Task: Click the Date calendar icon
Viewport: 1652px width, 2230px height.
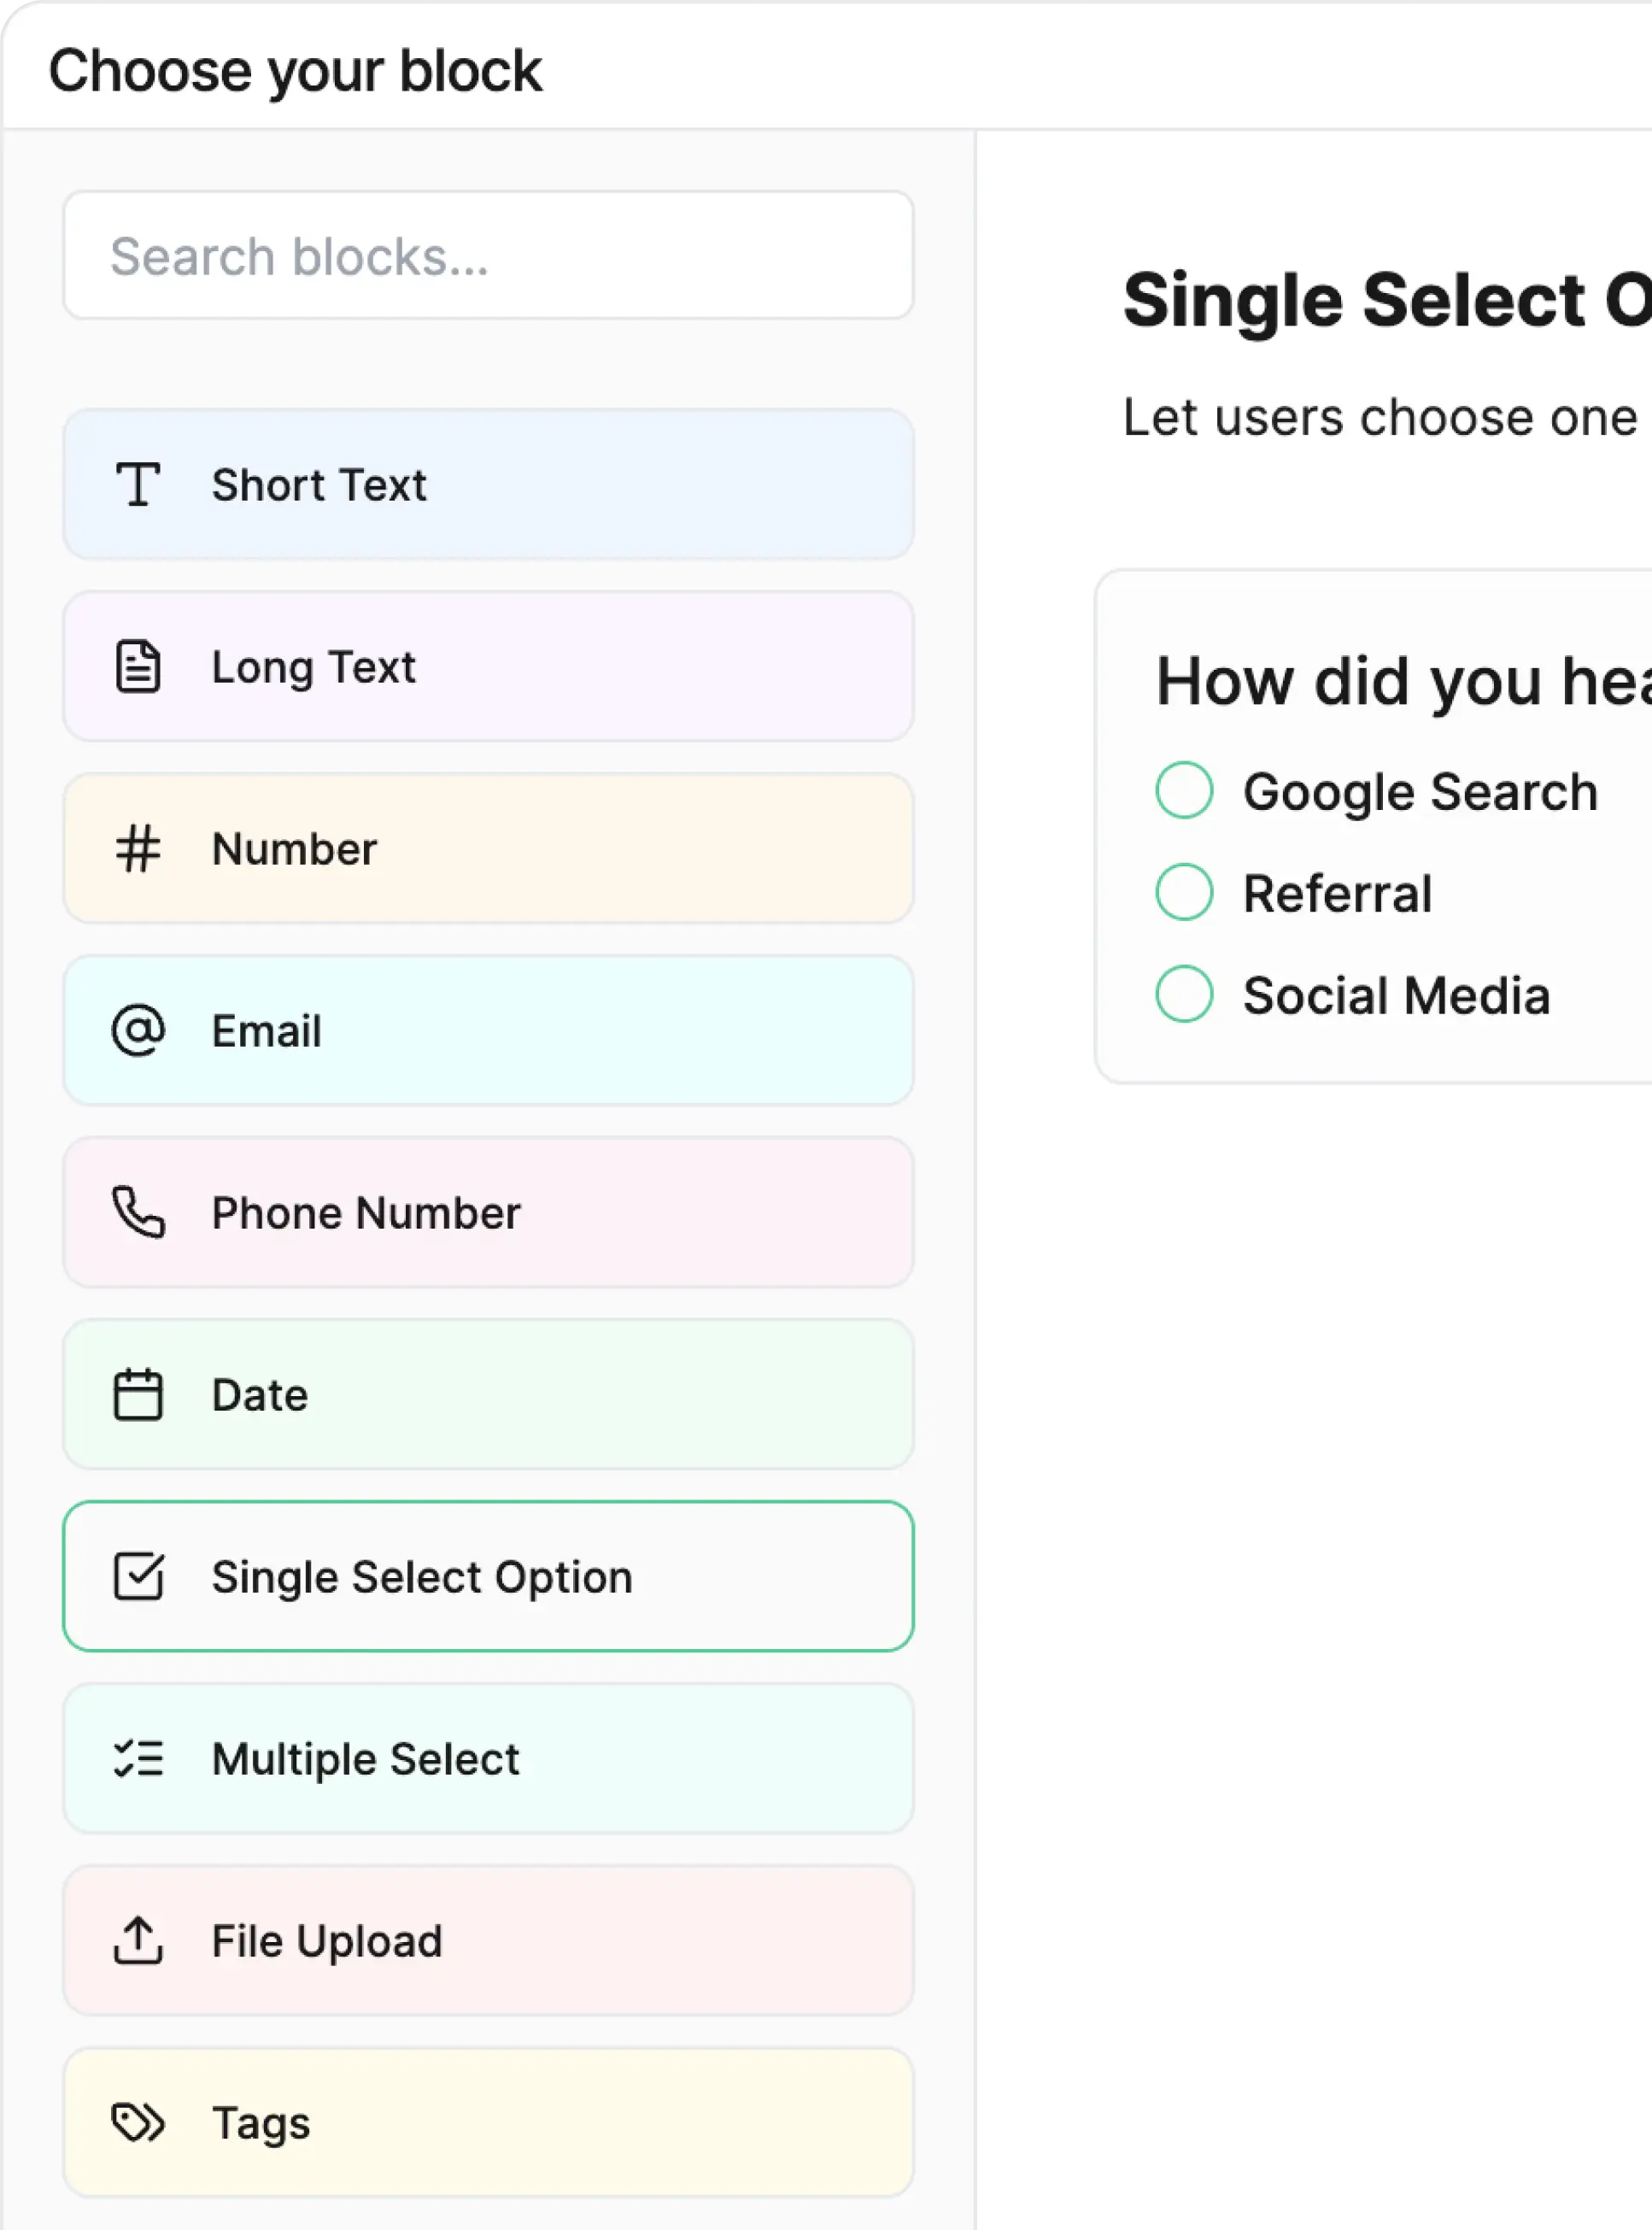Action: point(138,1395)
